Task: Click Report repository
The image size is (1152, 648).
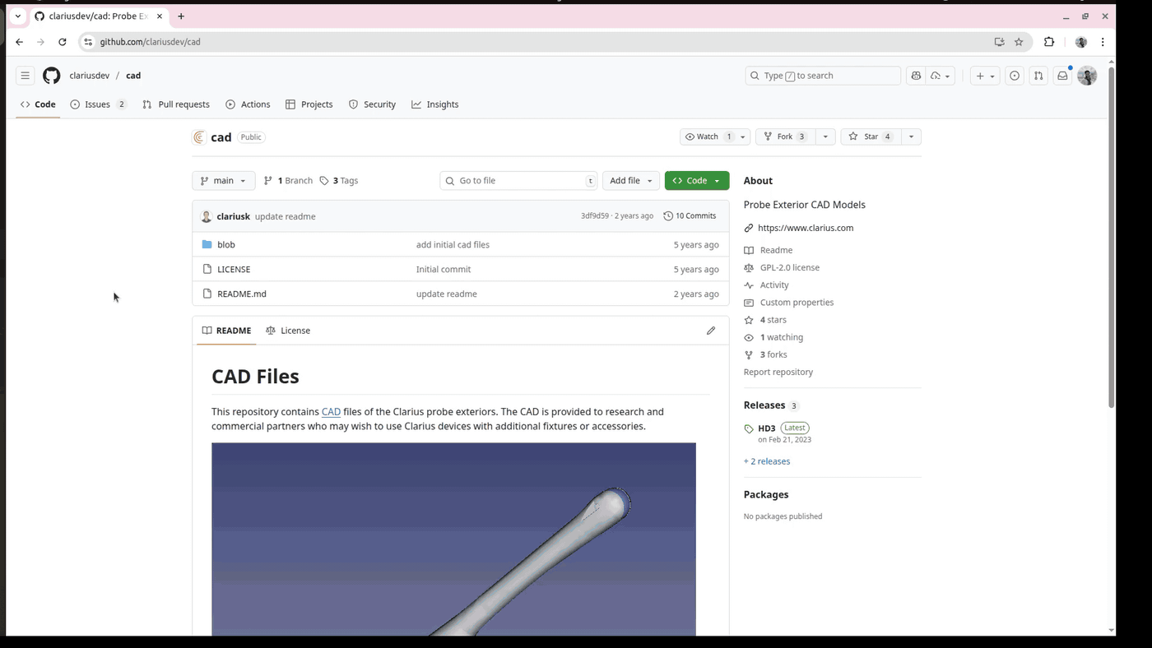Action: point(778,372)
